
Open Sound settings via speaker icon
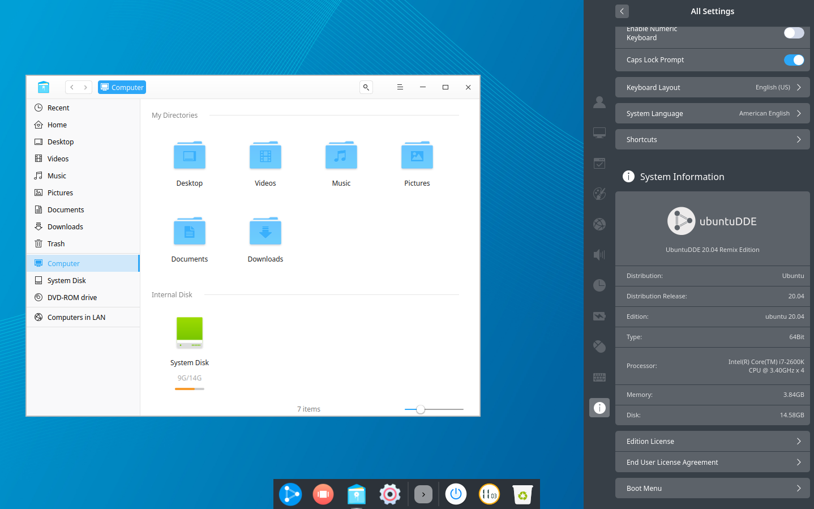point(599,255)
